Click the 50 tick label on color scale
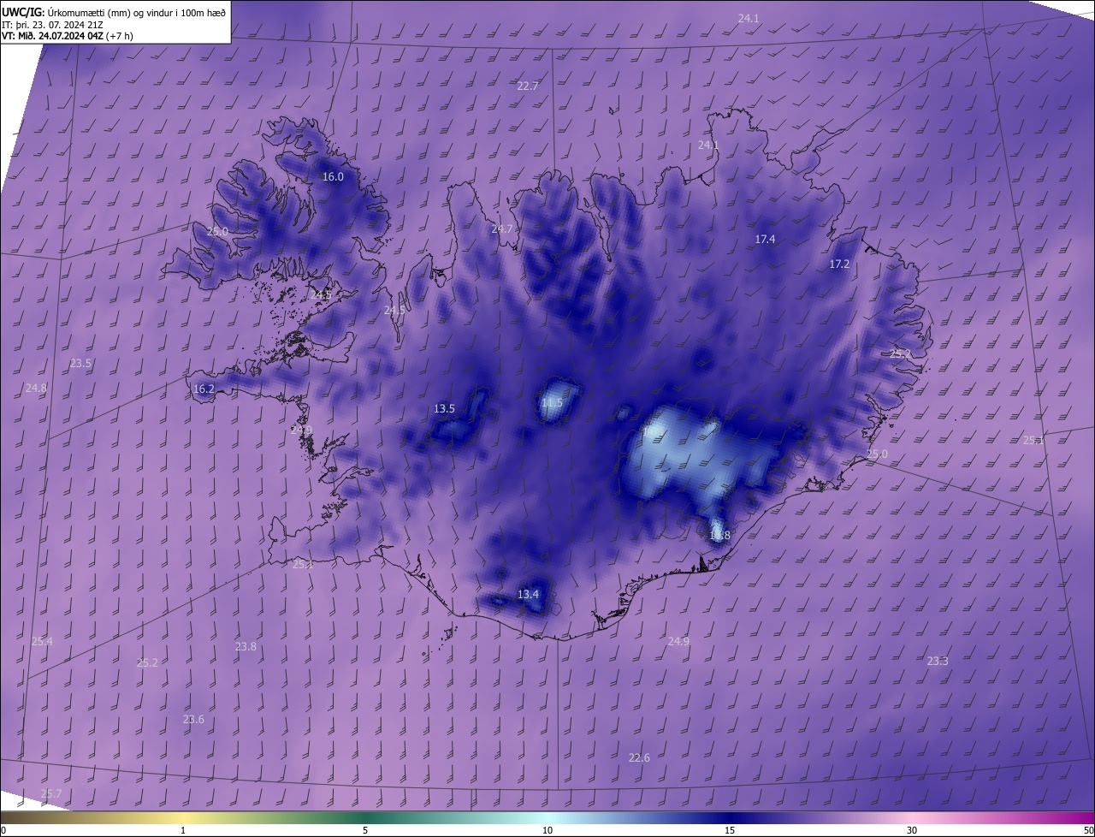 [1088, 830]
